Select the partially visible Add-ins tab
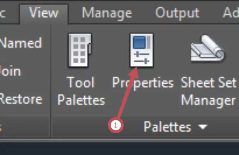The width and height of the screenshot is (239, 155). coord(231,13)
